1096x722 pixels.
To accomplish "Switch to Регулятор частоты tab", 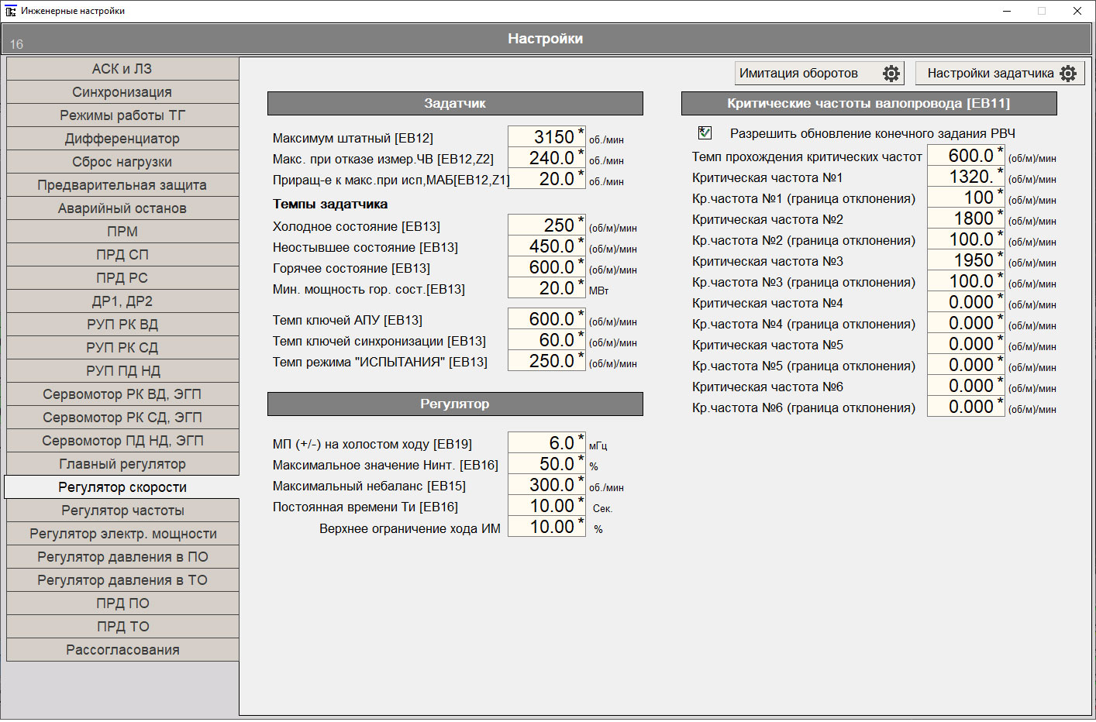I will 122,511.
